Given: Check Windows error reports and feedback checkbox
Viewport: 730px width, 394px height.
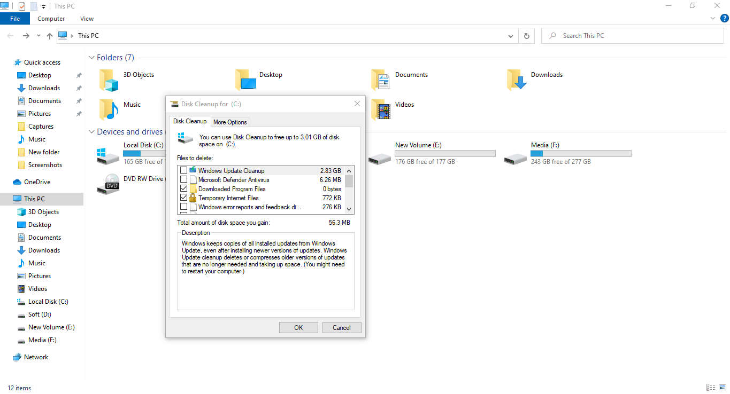Looking at the screenshot, I should click(x=184, y=207).
